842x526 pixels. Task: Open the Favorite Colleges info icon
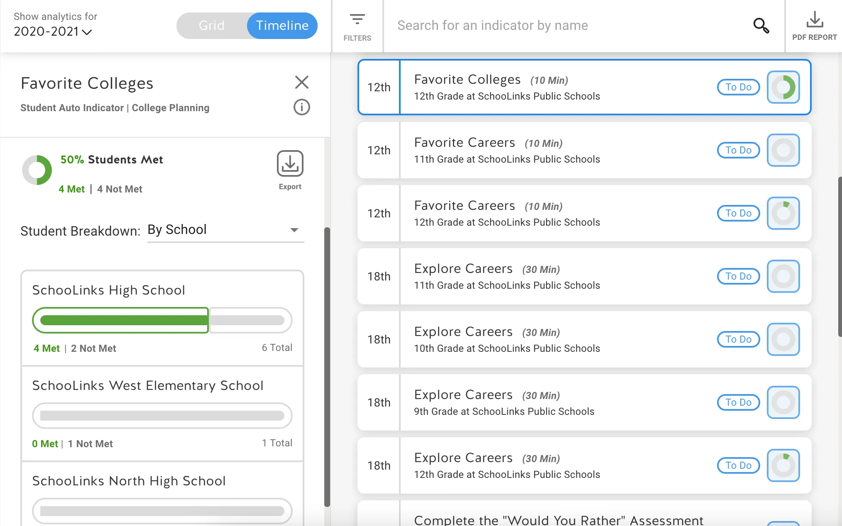point(302,107)
